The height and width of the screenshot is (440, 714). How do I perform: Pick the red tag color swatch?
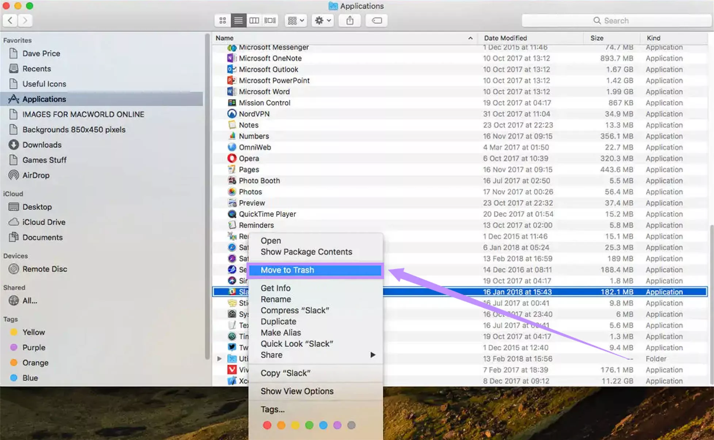coord(267,425)
